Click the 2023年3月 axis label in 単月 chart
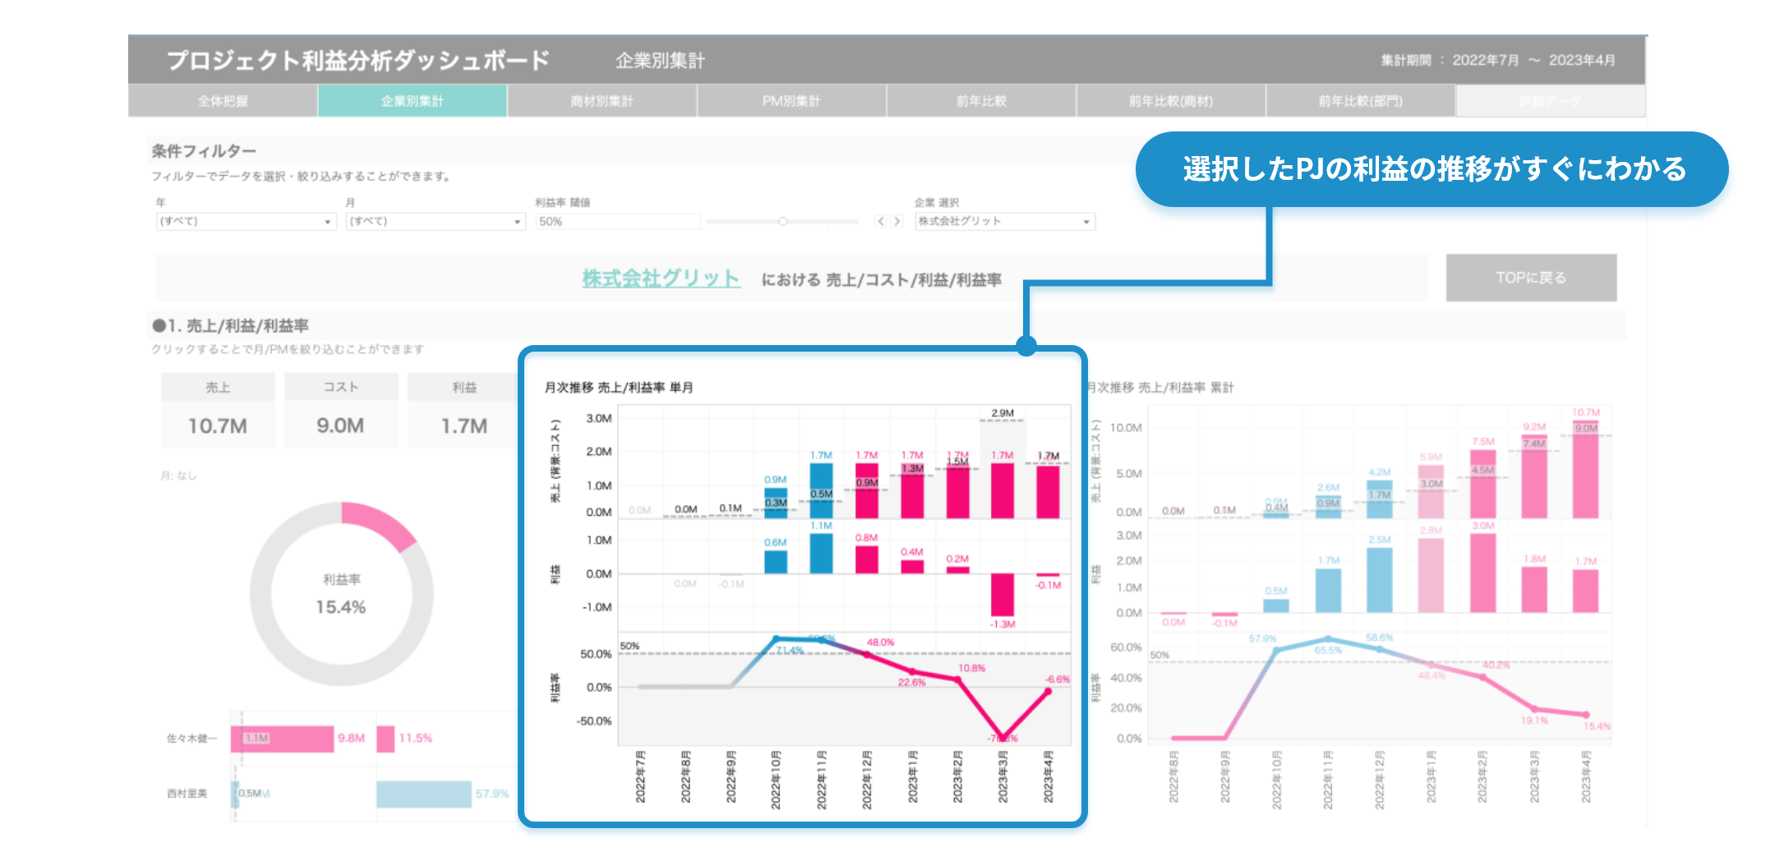This screenshot has height=861, width=1775. tap(1003, 777)
